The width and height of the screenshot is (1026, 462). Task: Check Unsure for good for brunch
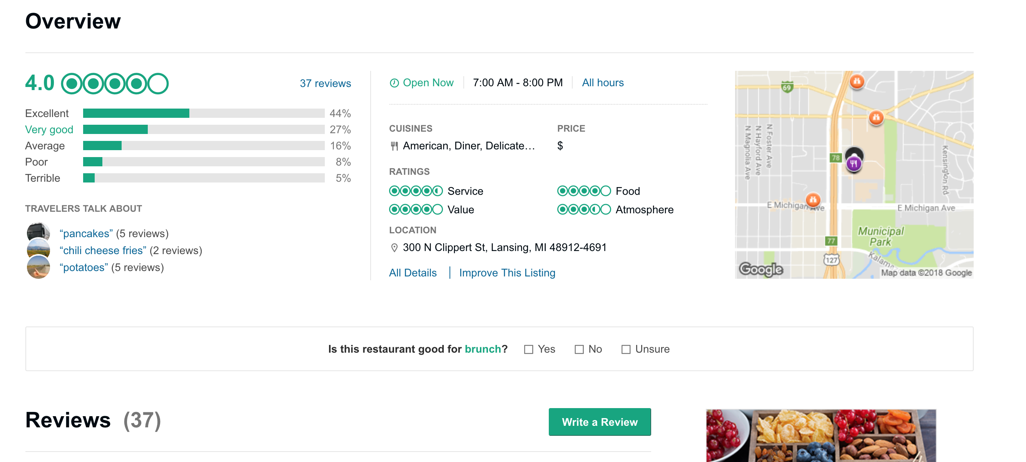[x=626, y=350]
